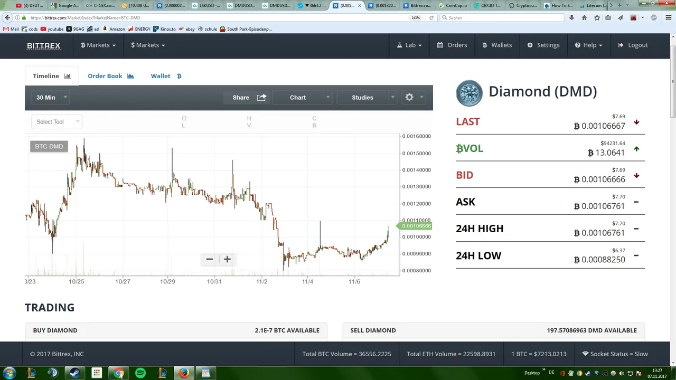Close the active Bittrex browser tab
This screenshot has width=676, height=380.
360,5
